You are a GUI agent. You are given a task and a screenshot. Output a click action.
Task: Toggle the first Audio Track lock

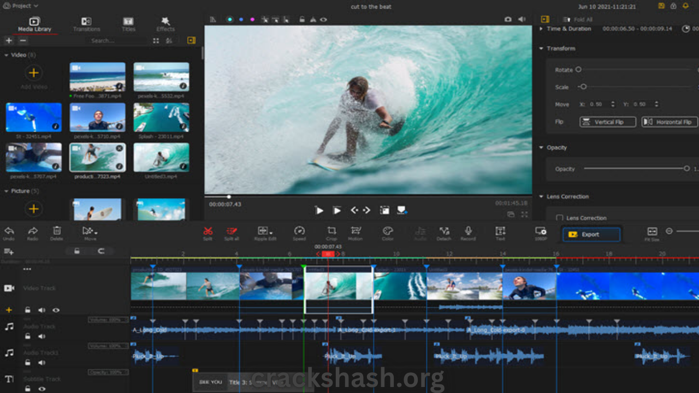tap(27, 336)
